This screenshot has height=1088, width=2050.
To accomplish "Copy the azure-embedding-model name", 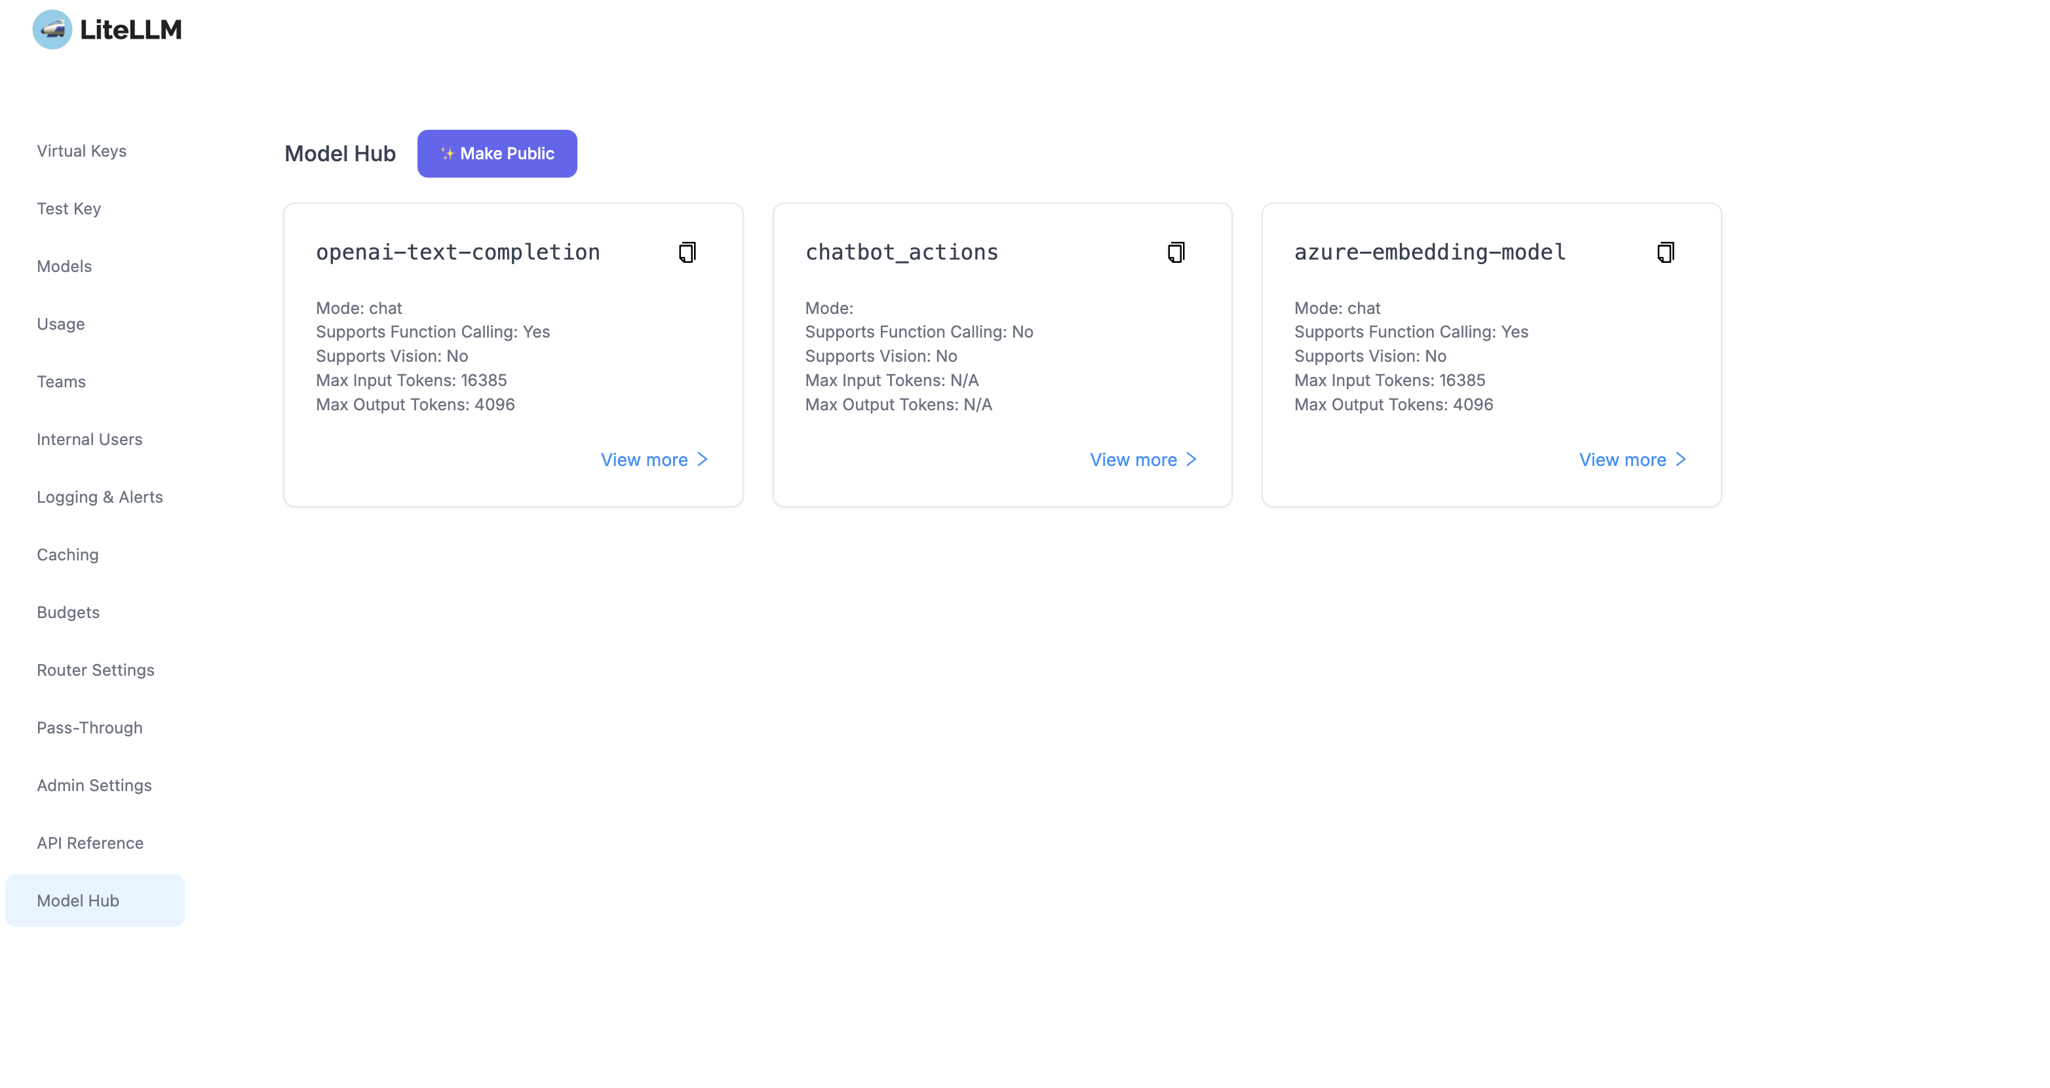I will coord(1665,252).
